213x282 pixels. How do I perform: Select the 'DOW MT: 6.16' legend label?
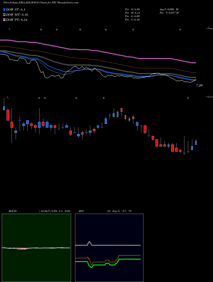tap(17, 15)
